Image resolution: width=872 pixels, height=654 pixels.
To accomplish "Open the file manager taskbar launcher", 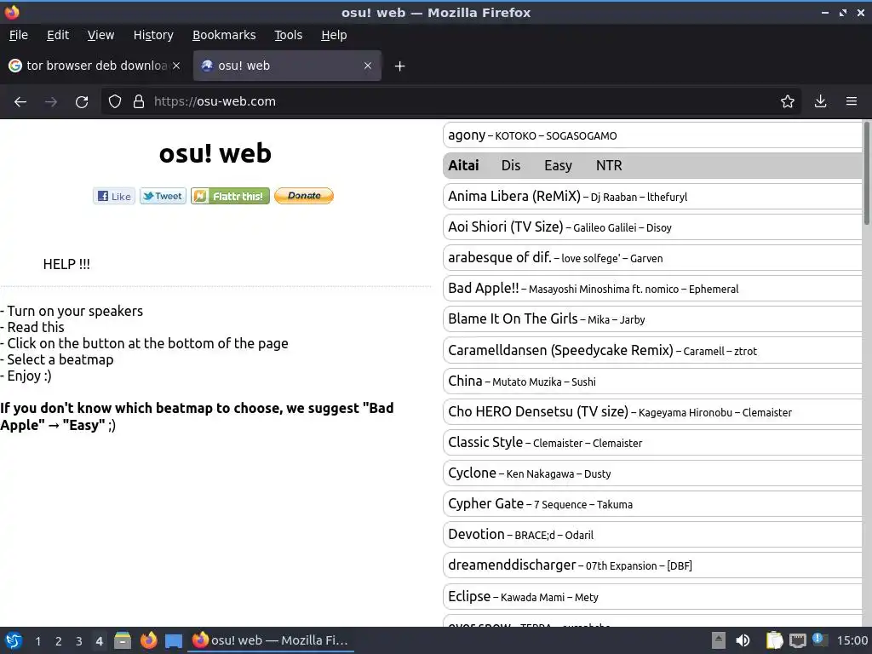I will tap(123, 640).
